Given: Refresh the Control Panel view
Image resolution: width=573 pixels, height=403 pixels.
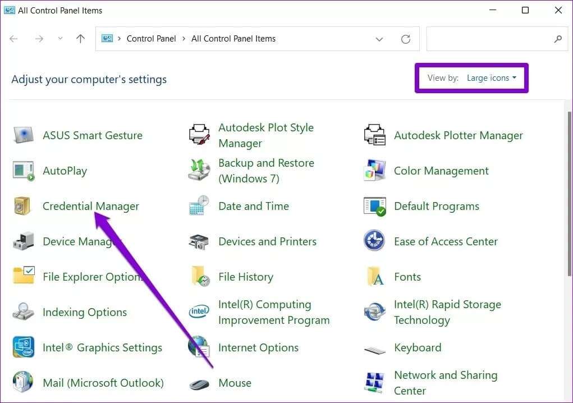Looking at the screenshot, I should (406, 39).
